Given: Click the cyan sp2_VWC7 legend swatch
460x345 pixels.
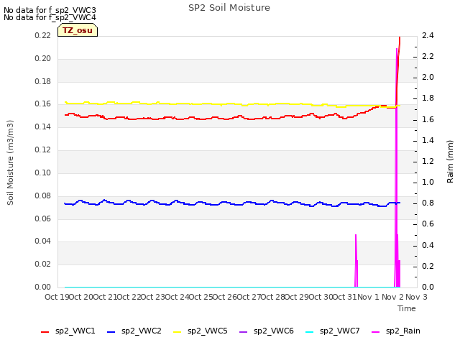Looking at the screenshot, I should (x=310, y=332).
